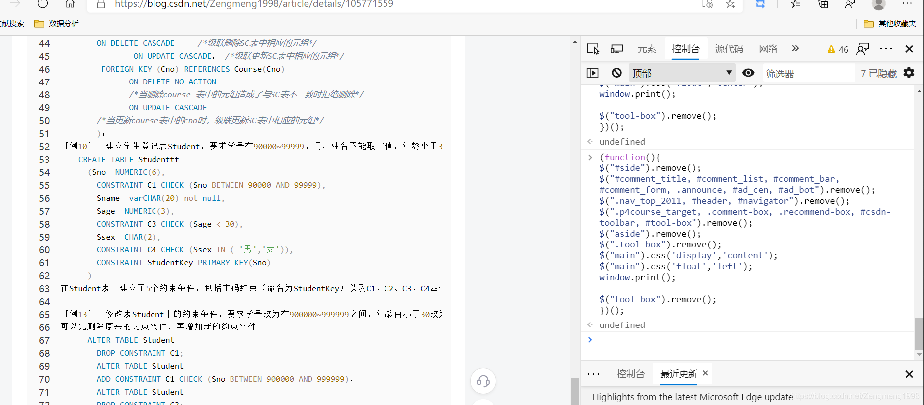
Task: Activate the inspect element picker
Action: [593, 49]
